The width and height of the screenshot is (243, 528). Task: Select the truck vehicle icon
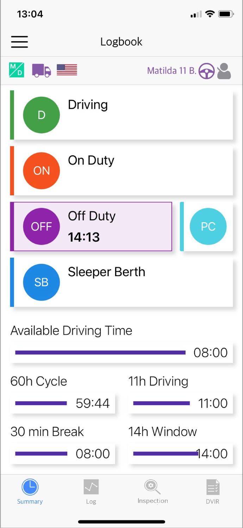pos(41,71)
